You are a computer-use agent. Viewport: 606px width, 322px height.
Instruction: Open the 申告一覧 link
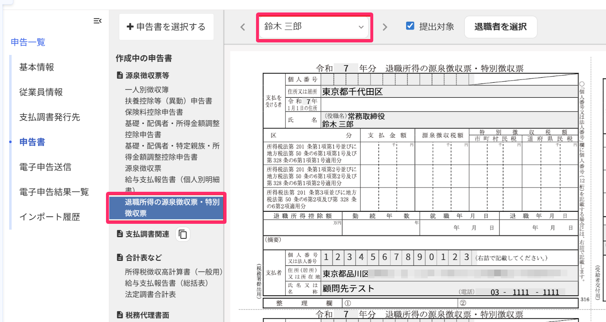[x=28, y=42]
